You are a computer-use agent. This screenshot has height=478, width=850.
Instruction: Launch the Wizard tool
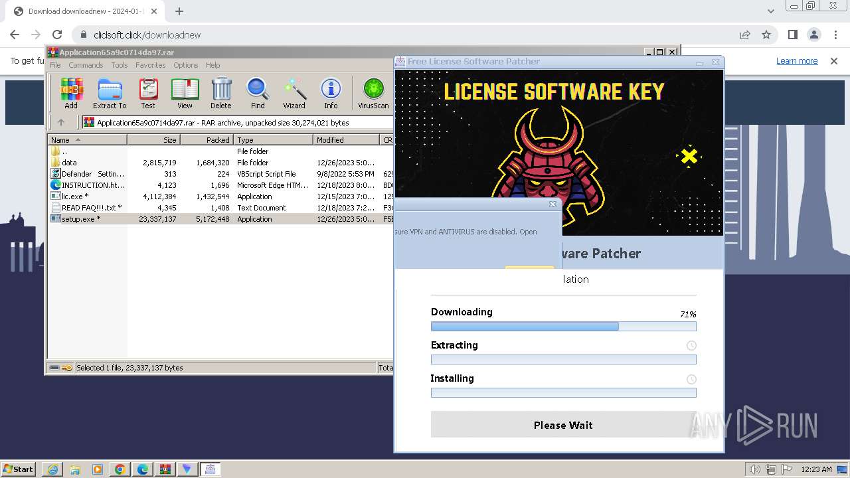(x=294, y=93)
